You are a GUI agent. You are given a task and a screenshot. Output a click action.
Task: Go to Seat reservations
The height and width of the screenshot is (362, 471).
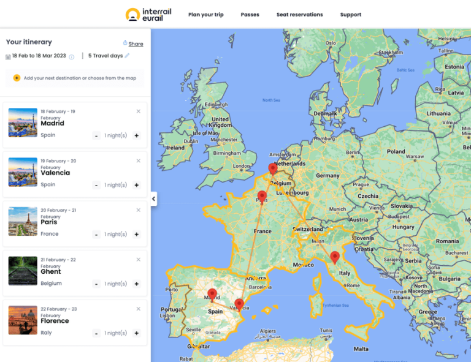299,15
